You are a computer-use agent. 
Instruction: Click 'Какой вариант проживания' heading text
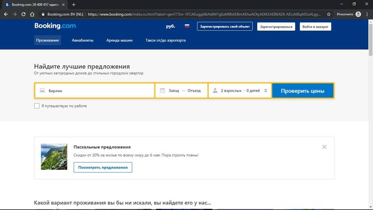click(x=122, y=203)
